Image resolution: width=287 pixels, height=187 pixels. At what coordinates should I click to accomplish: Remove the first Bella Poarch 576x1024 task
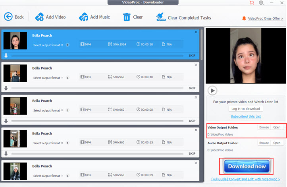[196, 32]
